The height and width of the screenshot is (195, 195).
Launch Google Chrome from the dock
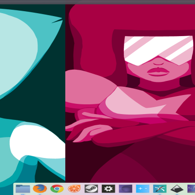click(x=57, y=189)
